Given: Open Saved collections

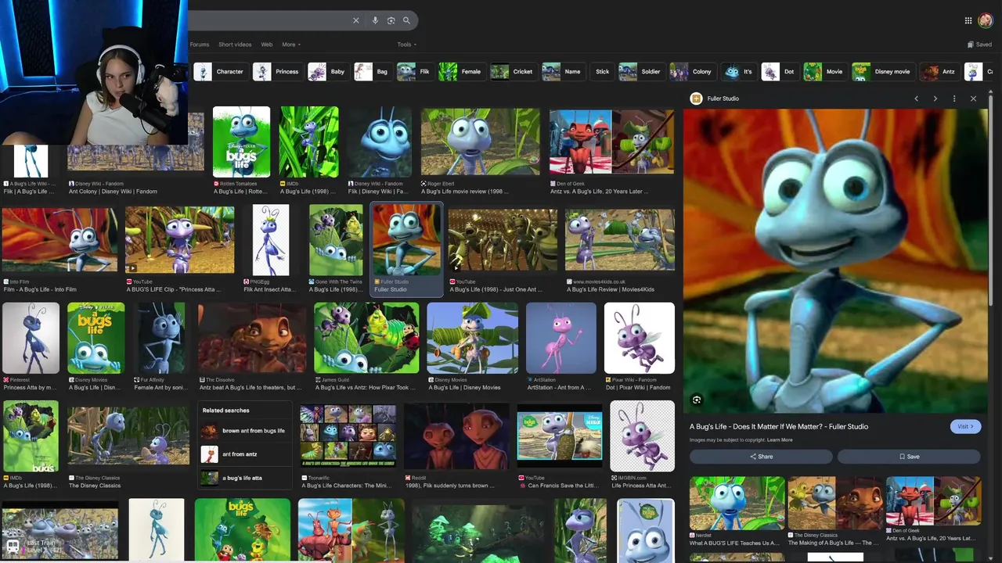Looking at the screenshot, I should click(979, 45).
